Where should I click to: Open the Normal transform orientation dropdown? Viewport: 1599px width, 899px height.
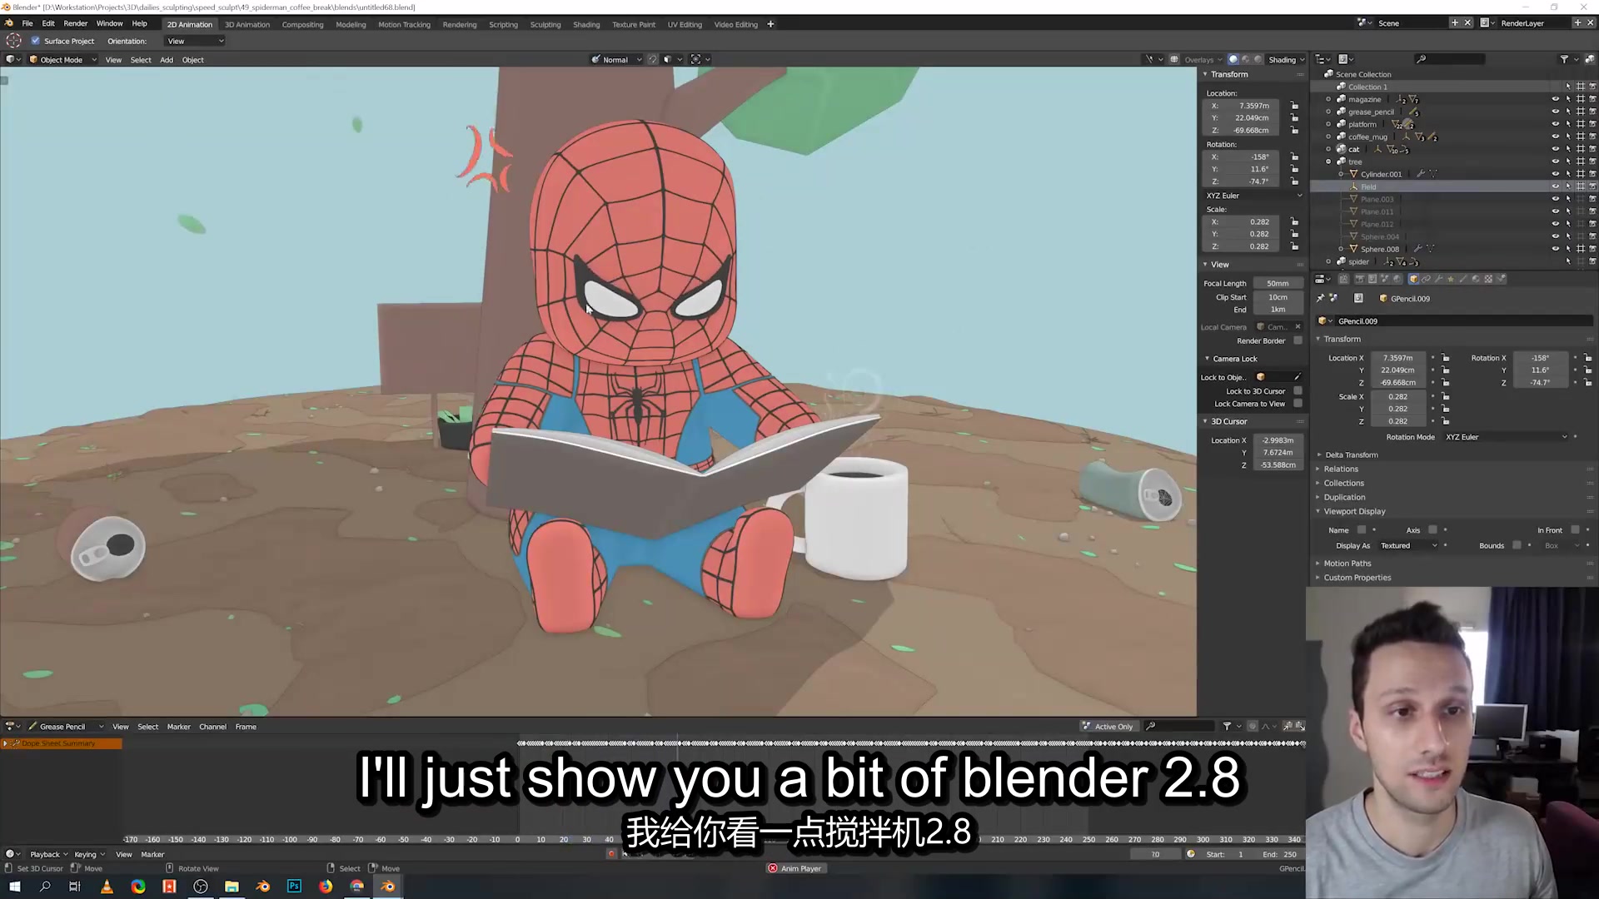(x=617, y=60)
